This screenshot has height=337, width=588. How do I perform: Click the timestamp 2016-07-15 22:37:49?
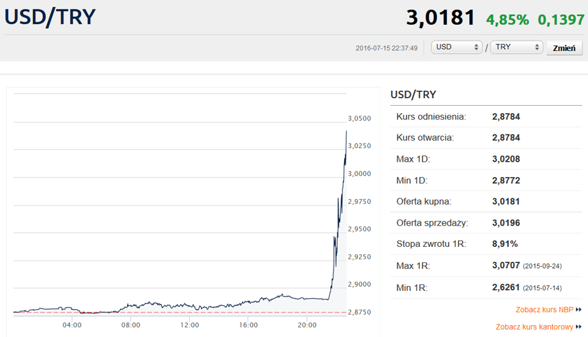386,48
